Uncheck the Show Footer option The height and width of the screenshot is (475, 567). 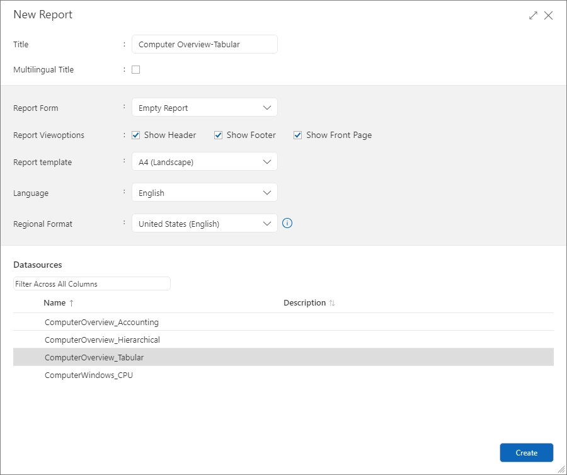tap(218, 135)
